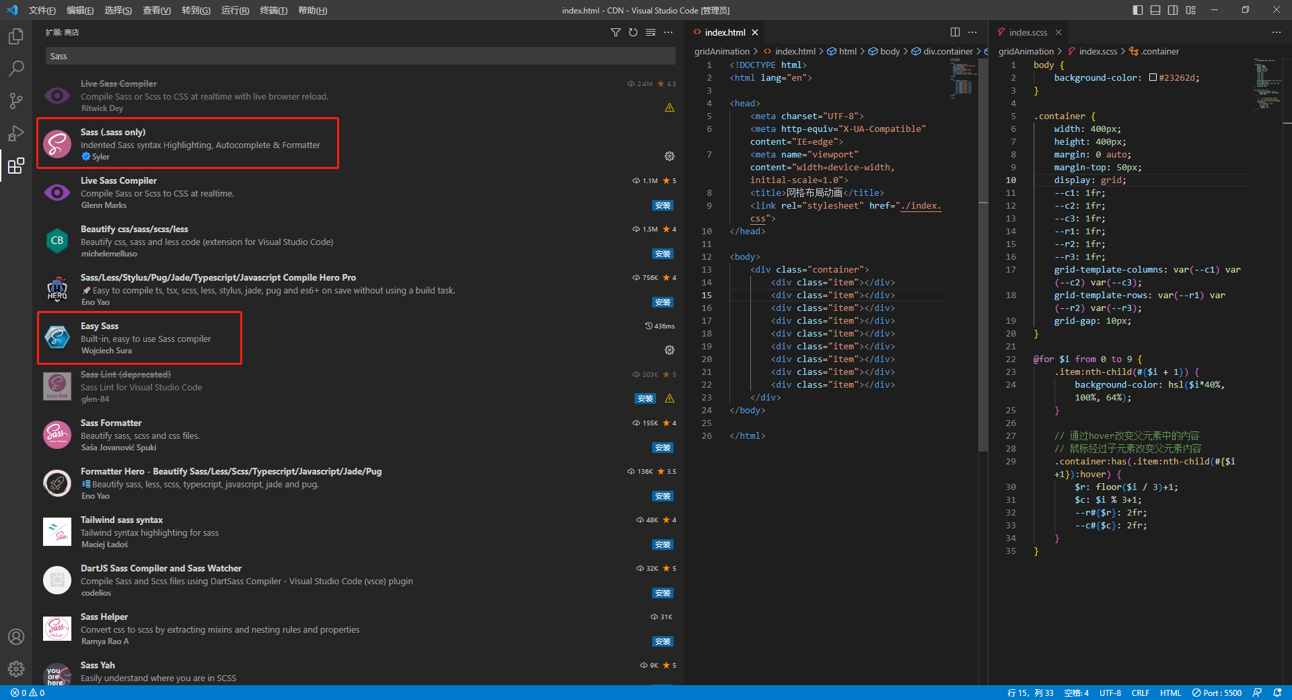
Task: Click Live Server Port 5500 status item
Action: [1217, 693]
